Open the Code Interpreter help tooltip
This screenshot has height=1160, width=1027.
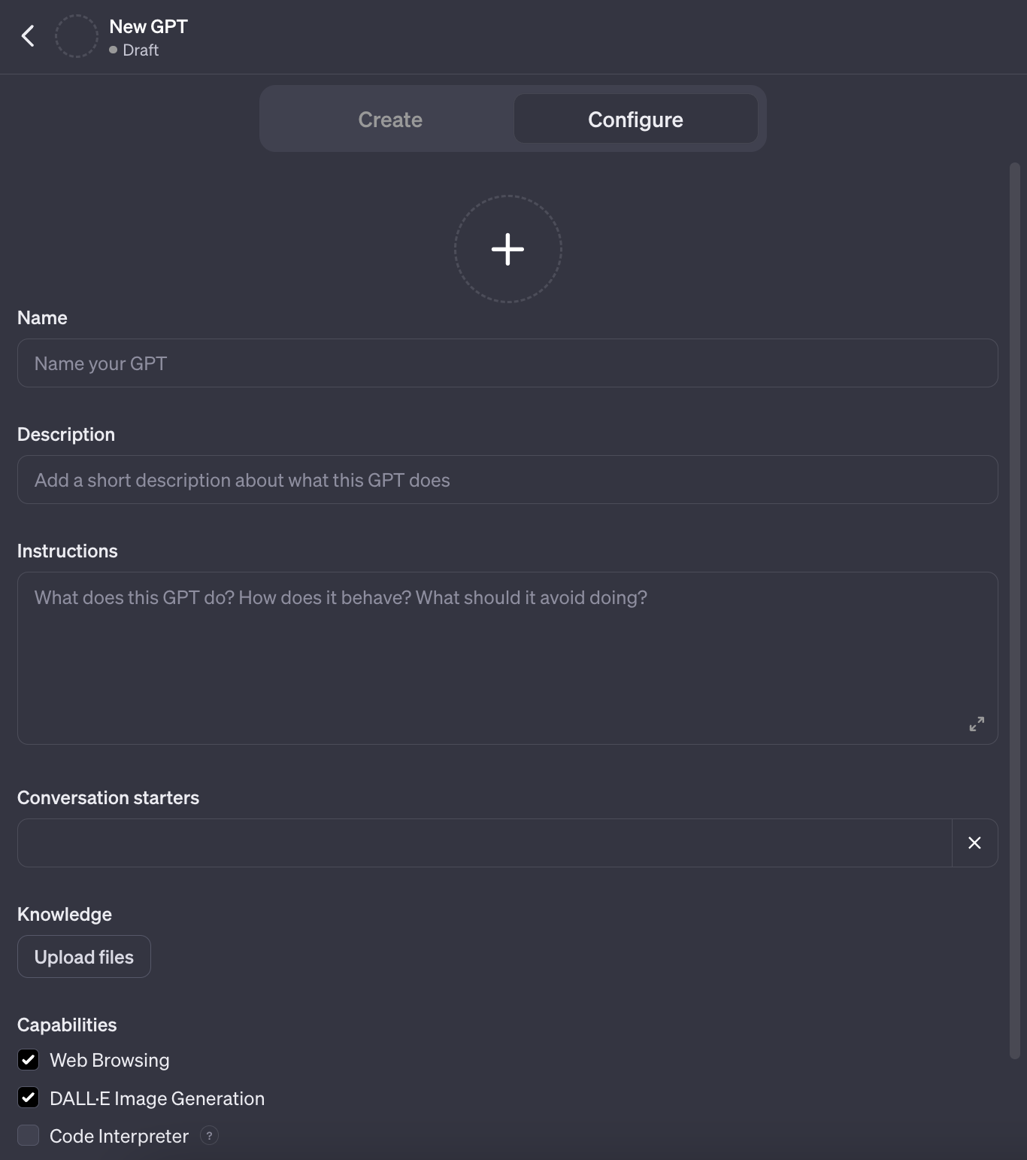click(x=209, y=1136)
